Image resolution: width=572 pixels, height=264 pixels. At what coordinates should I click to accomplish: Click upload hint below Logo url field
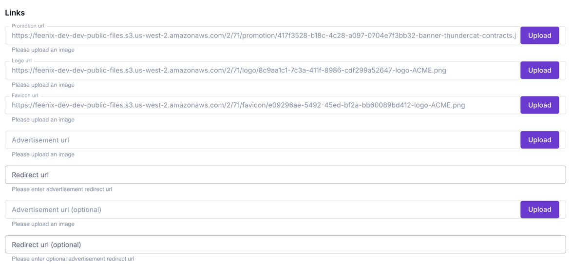pyautogui.click(x=43, y=85)
